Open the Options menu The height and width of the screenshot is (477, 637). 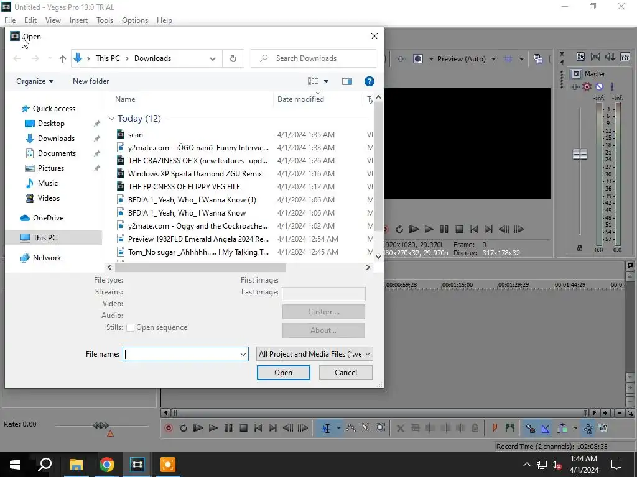click(135, 20)
